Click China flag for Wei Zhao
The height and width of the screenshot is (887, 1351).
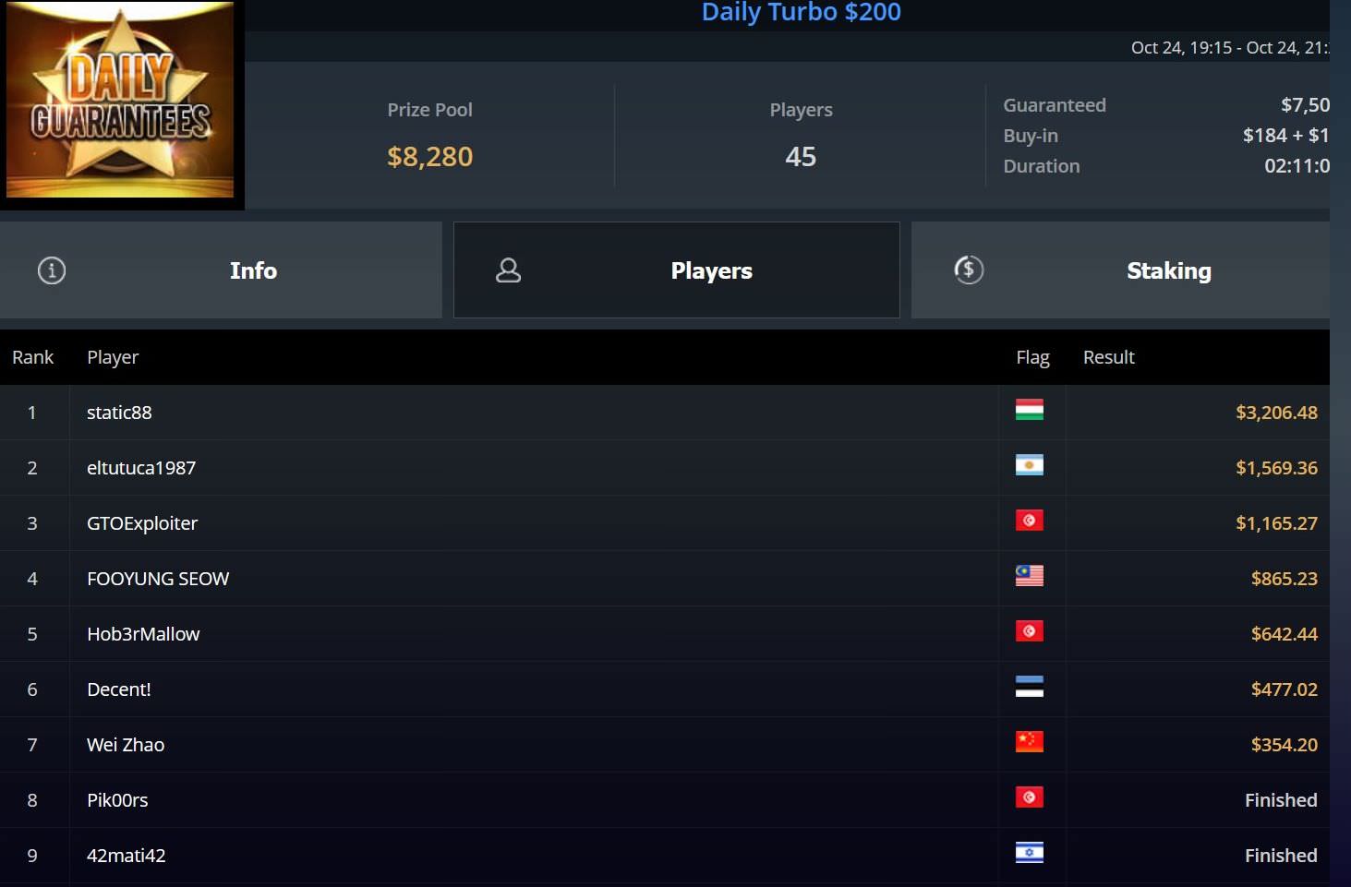tap(1030, 742)
